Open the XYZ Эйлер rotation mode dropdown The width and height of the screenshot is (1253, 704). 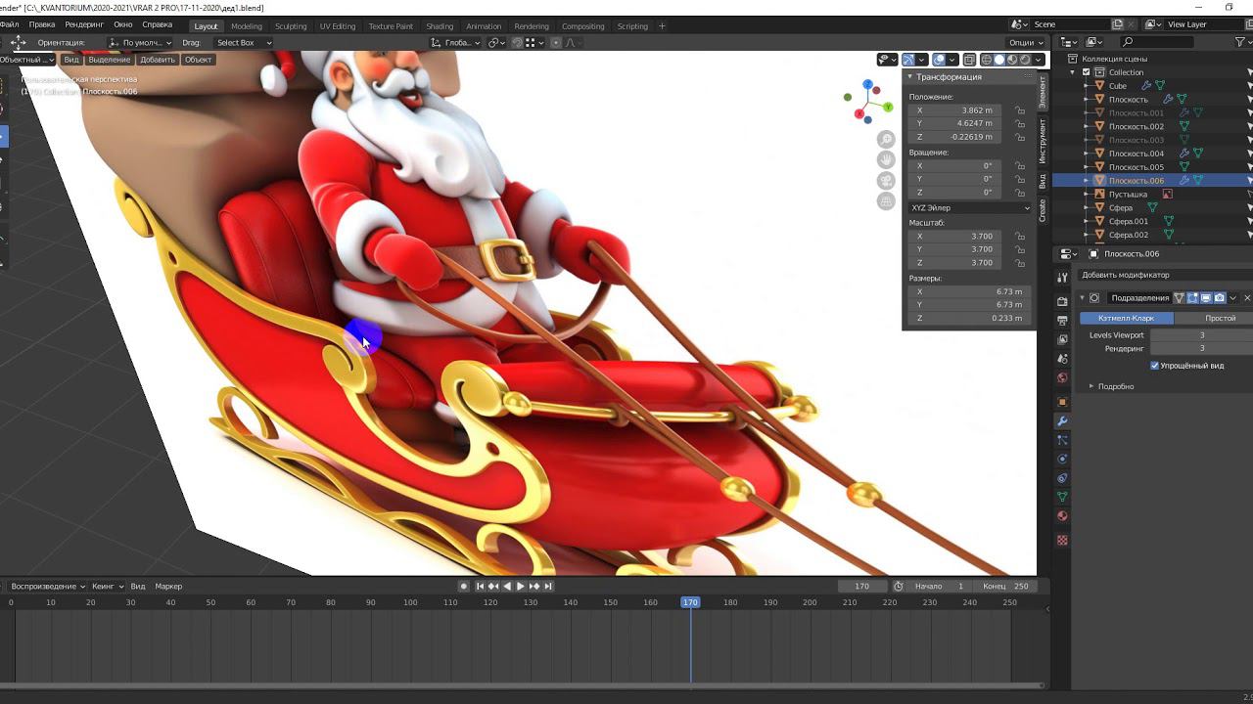tap(969, 207)
